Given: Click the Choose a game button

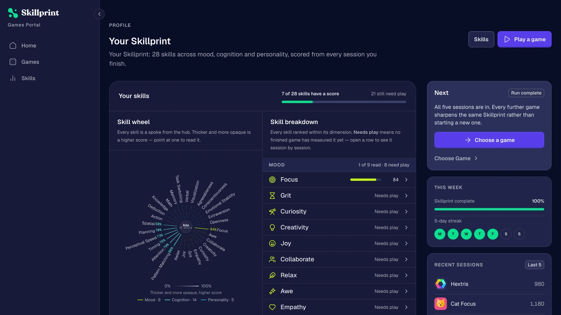Looking at the screenshot, I should [489, 140].
